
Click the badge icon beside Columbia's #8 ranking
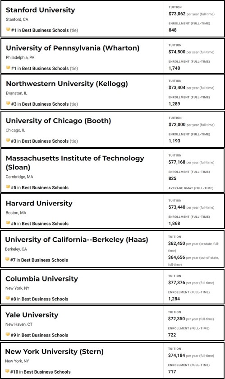(x=8, y=298)
